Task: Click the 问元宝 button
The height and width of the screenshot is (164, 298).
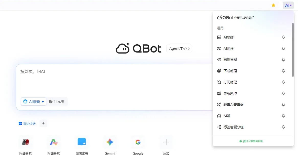Action: pos(57,101)
